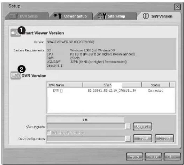
Task: Click the DVR Configuration file path field
Action: pos(86,138)
